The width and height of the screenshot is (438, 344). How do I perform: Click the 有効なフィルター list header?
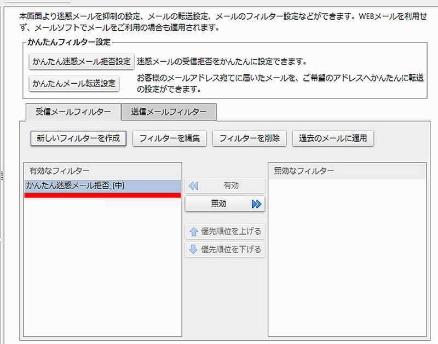[102, 171]
